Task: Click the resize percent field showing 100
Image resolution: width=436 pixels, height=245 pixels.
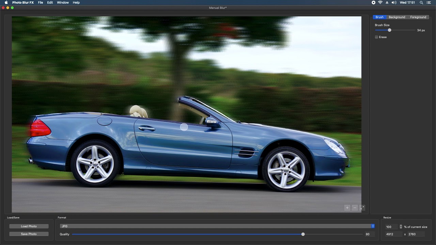Action: (x=391, y=227)
